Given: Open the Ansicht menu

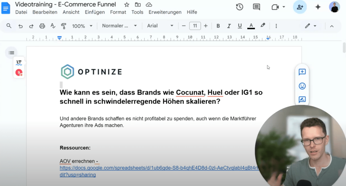Looking at the screenshot, I should pos(71,12).
